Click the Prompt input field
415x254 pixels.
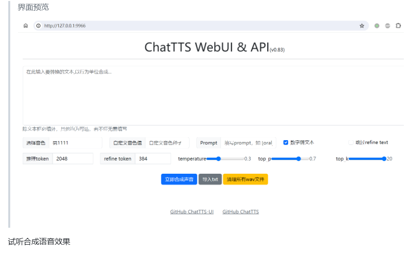click(x=248, y=143)
